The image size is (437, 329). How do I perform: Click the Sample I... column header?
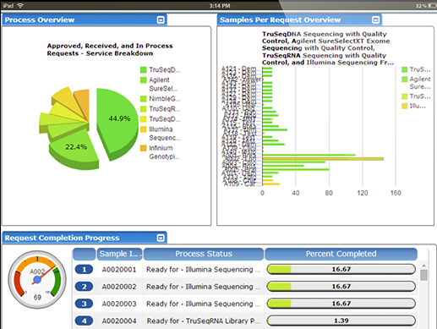click(x=119, y=254)
